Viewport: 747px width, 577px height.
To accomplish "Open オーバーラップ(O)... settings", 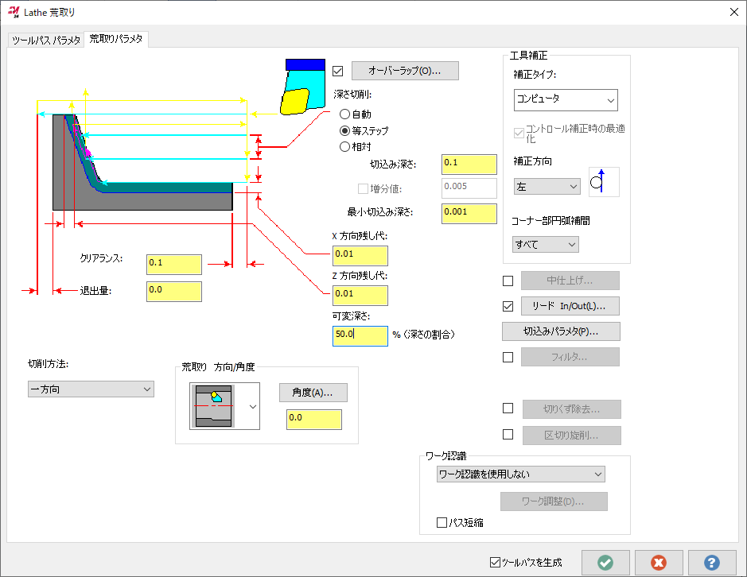I will pyautogui.click(x=405, y=71).
